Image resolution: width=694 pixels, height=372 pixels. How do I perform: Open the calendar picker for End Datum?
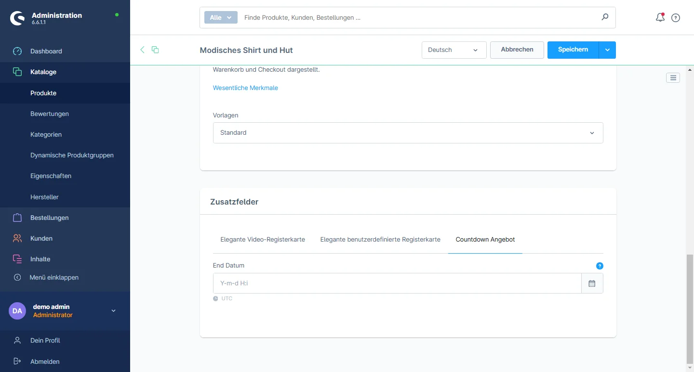click(x=592, y=283)
